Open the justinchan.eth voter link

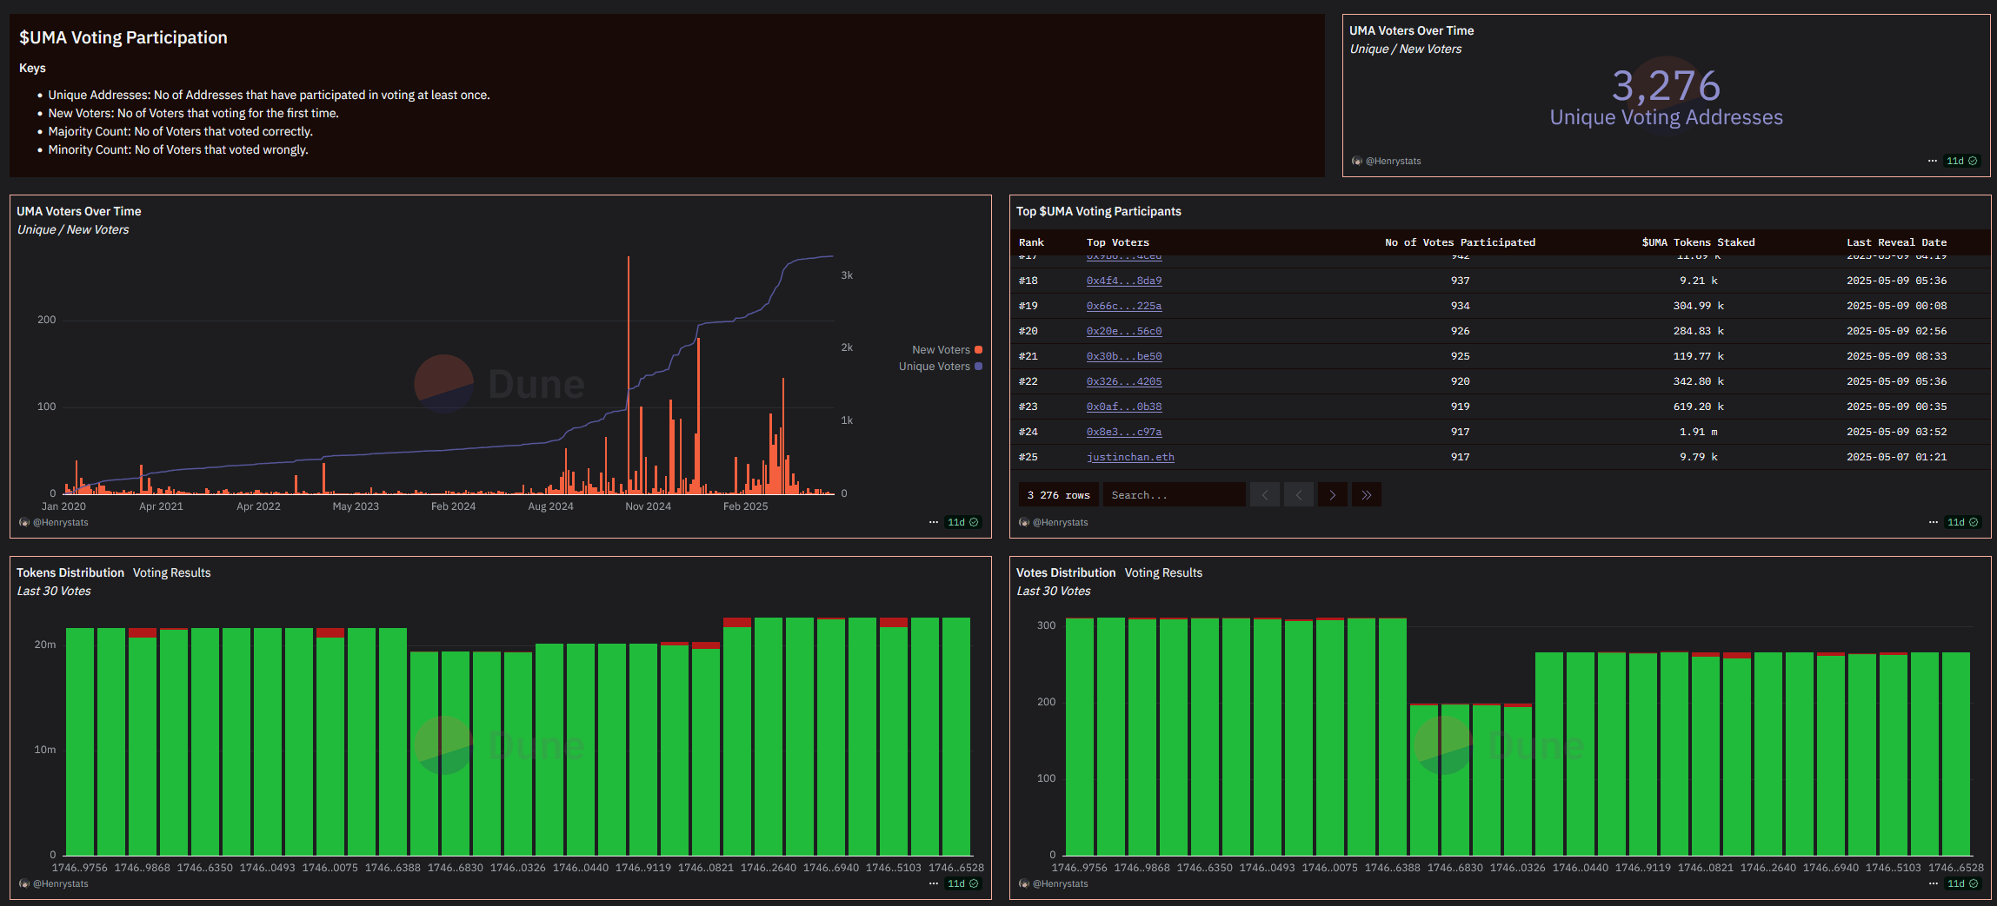pos(1129,457)
